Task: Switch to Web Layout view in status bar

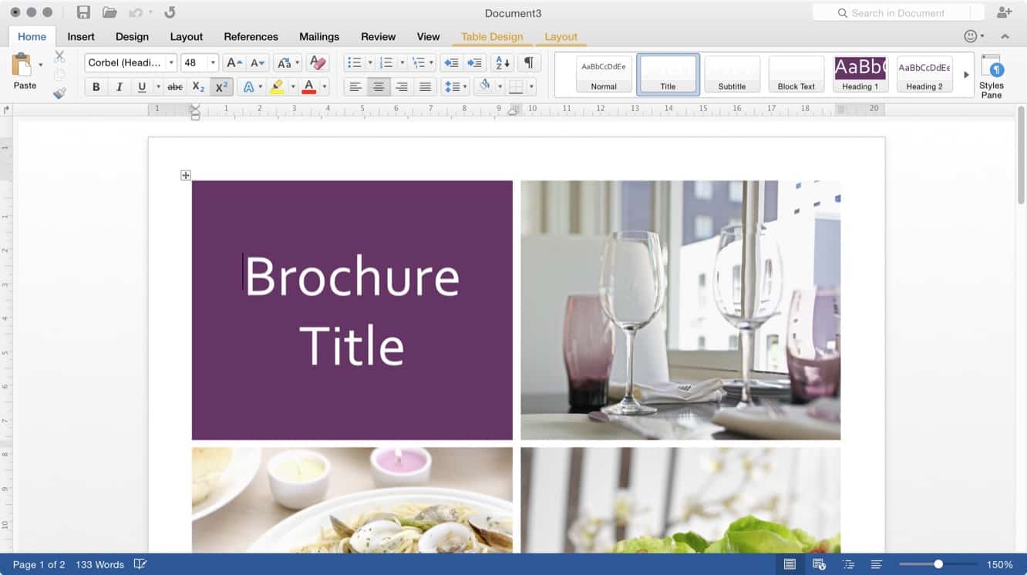Action: coord(819,564)
